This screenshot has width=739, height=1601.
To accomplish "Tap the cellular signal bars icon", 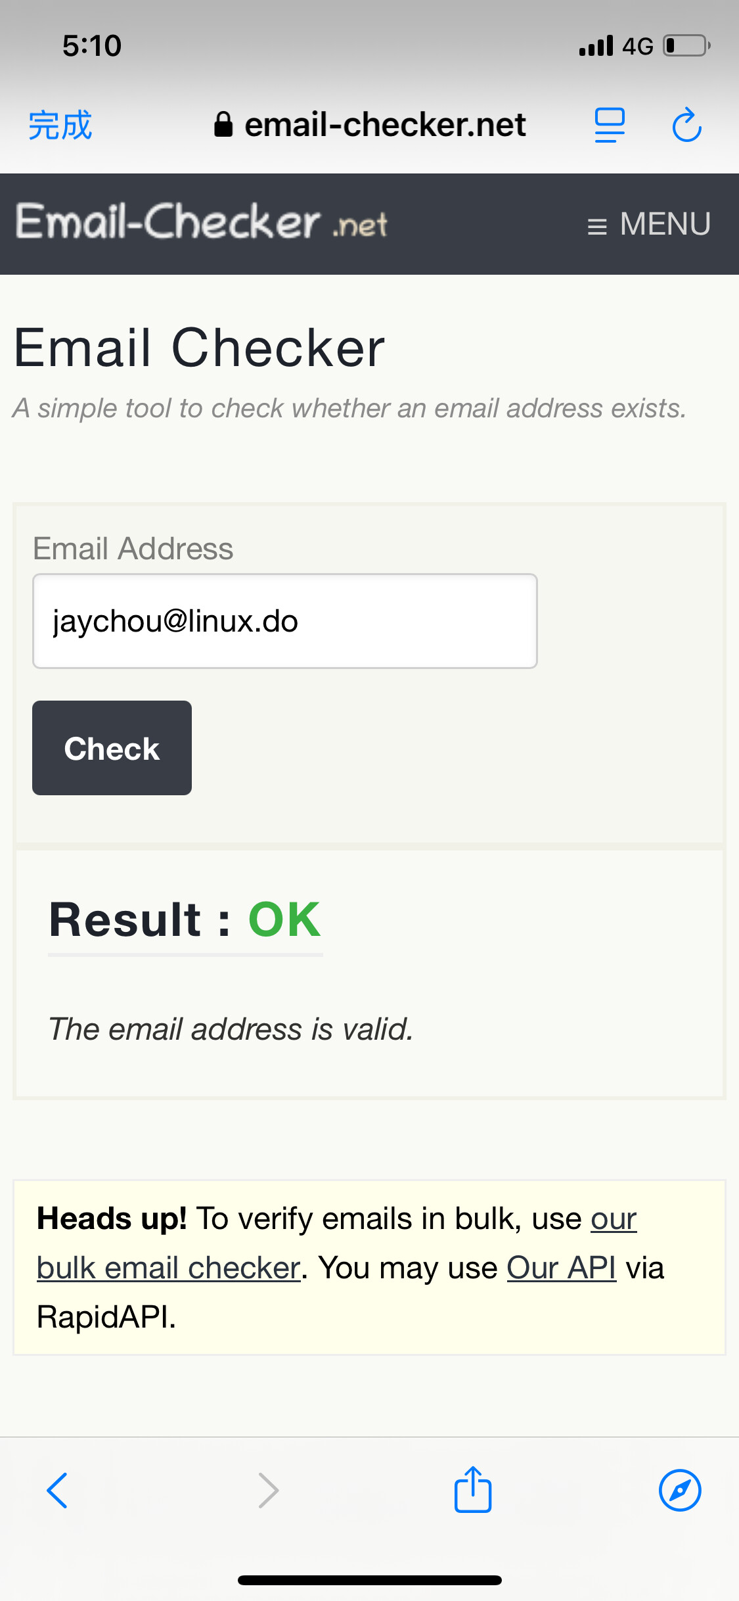I will pyautogui.click(x=596, y=46).
